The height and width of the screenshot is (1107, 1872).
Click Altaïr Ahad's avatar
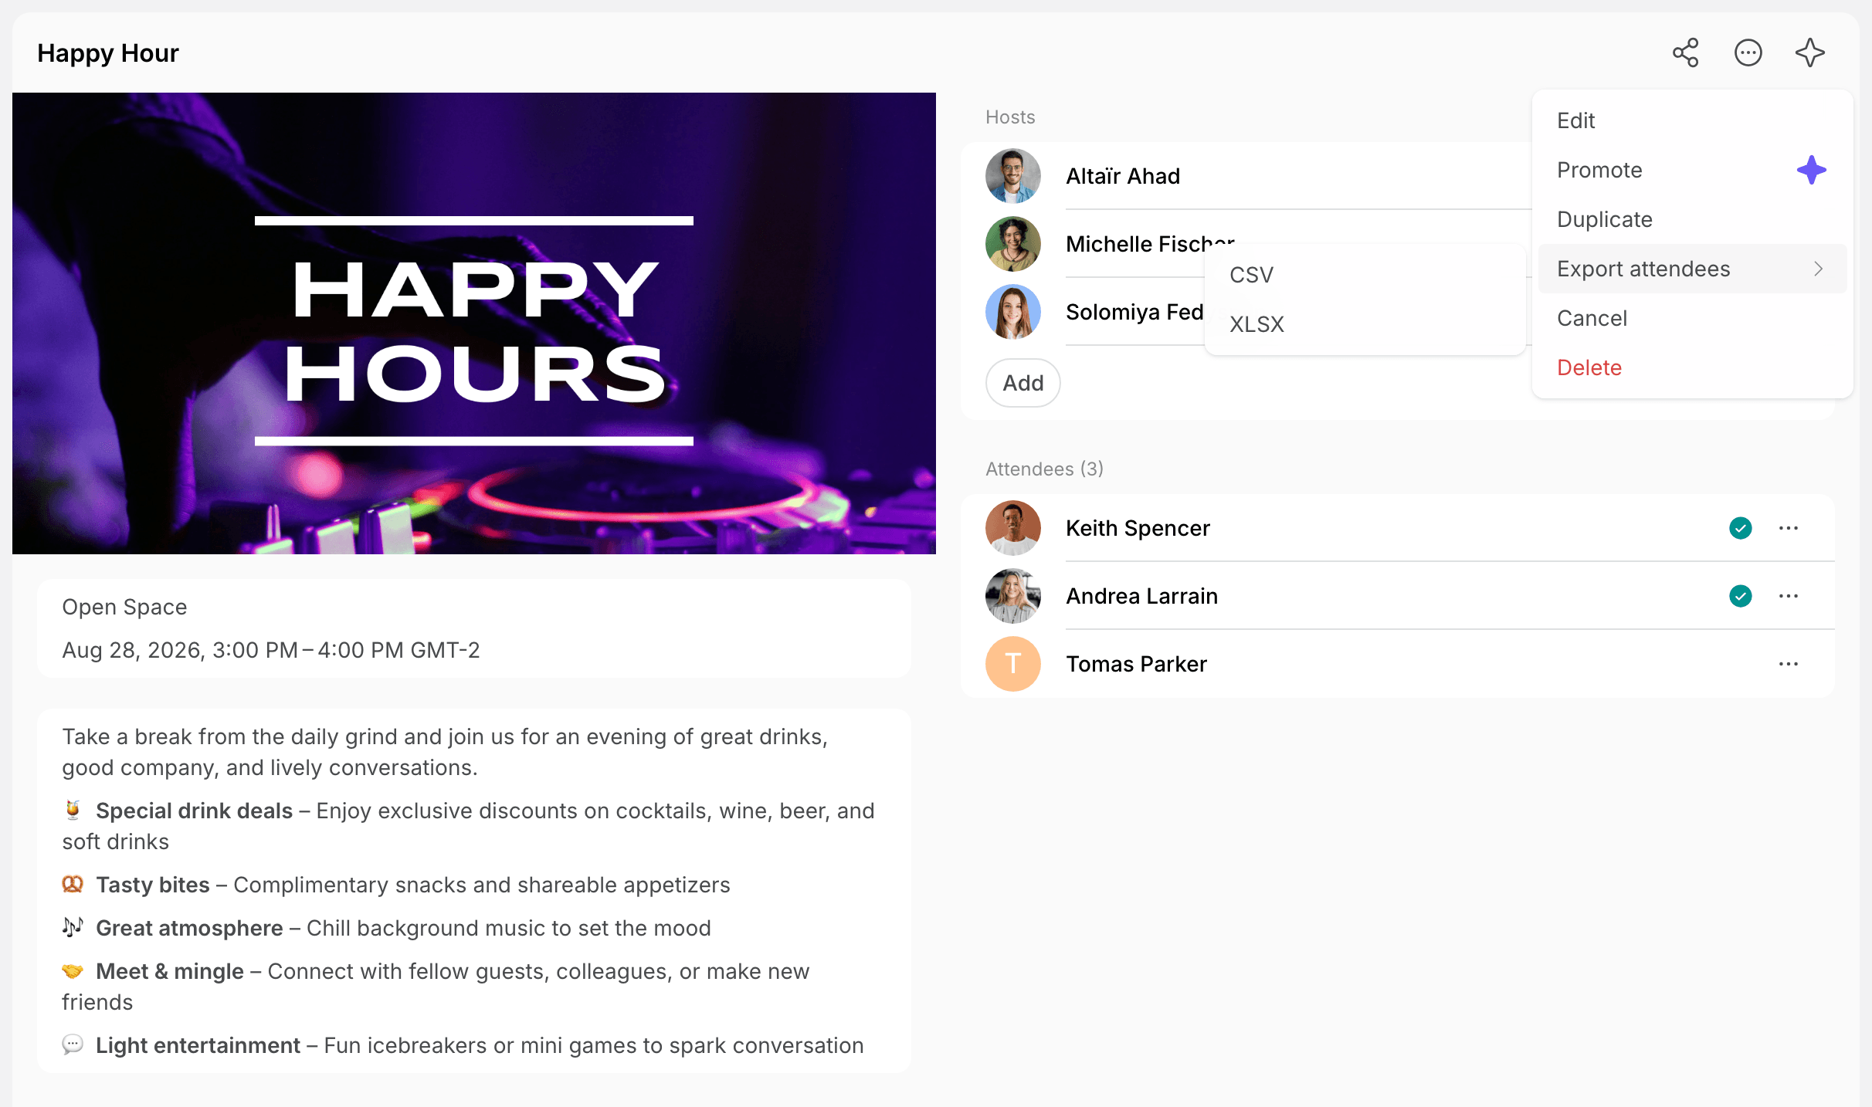(1013, 176)
